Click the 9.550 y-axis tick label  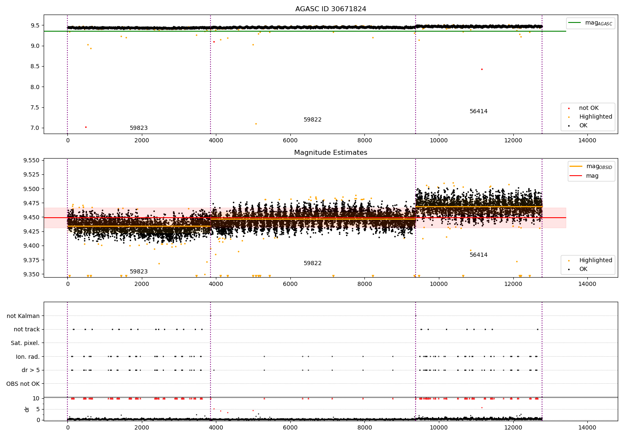(31, 161)
